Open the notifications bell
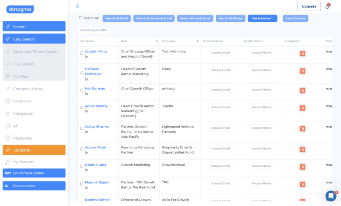 [x=327, y=6]
